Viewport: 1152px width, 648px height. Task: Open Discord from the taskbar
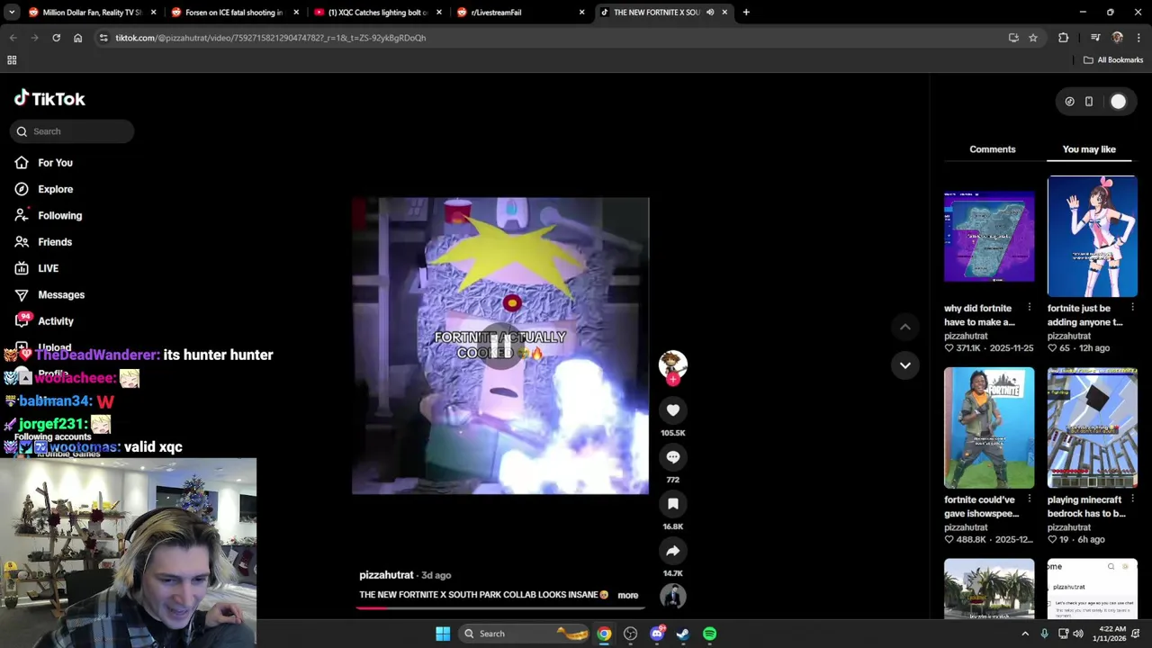[657, 634]
